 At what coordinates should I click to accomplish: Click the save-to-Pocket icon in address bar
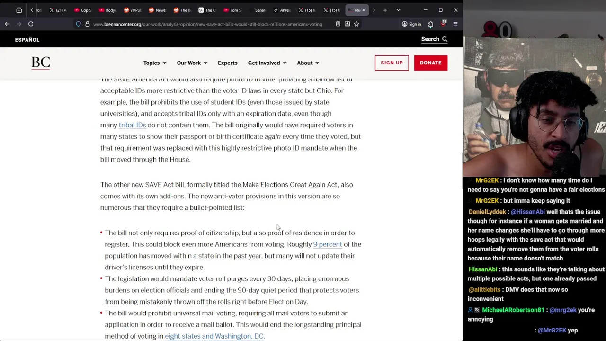347,24
